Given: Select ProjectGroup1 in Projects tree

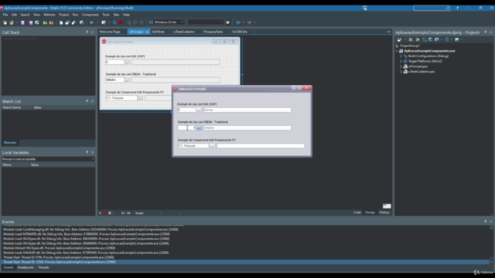Looking at the screenshot, I should 410,46.
